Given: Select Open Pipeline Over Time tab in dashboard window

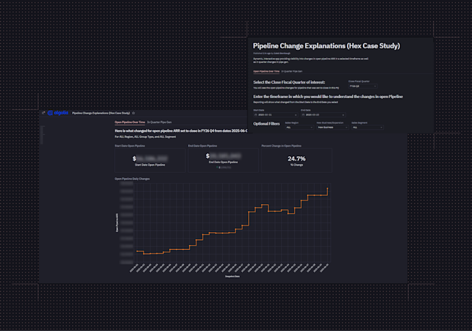Looking at the screenshot, I should [129, 122].
